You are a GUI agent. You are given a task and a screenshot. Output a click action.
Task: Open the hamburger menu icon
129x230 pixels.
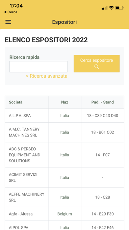8,22
